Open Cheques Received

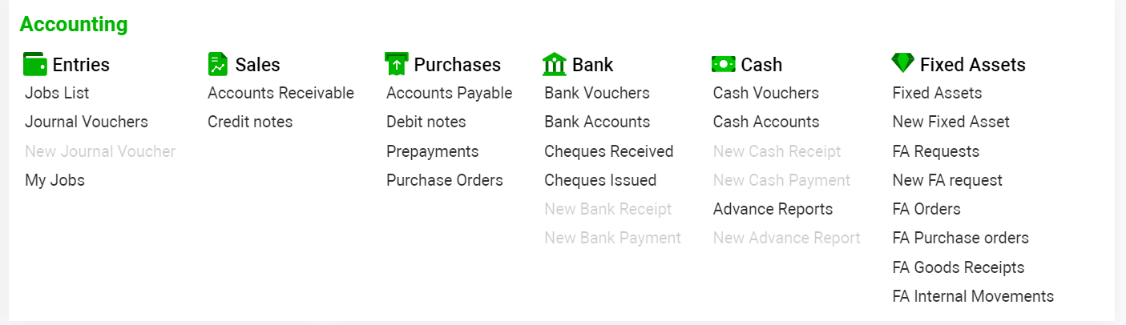pos(609,151)
